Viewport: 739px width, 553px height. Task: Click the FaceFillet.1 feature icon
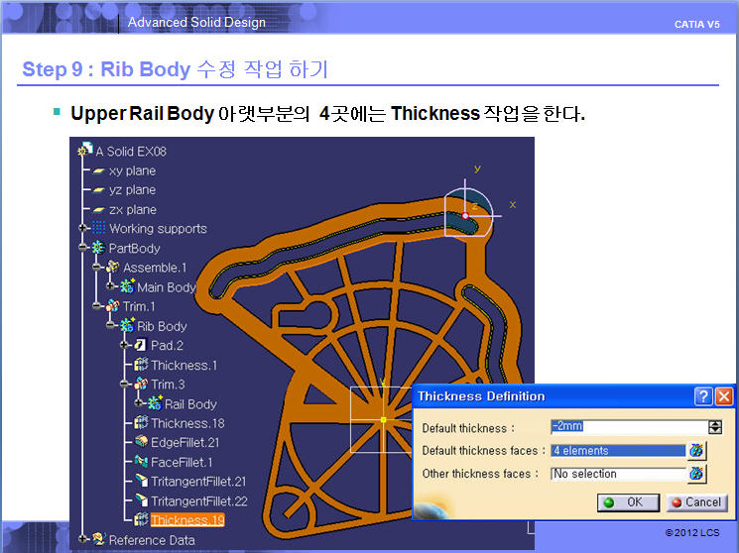pos(140,462)
